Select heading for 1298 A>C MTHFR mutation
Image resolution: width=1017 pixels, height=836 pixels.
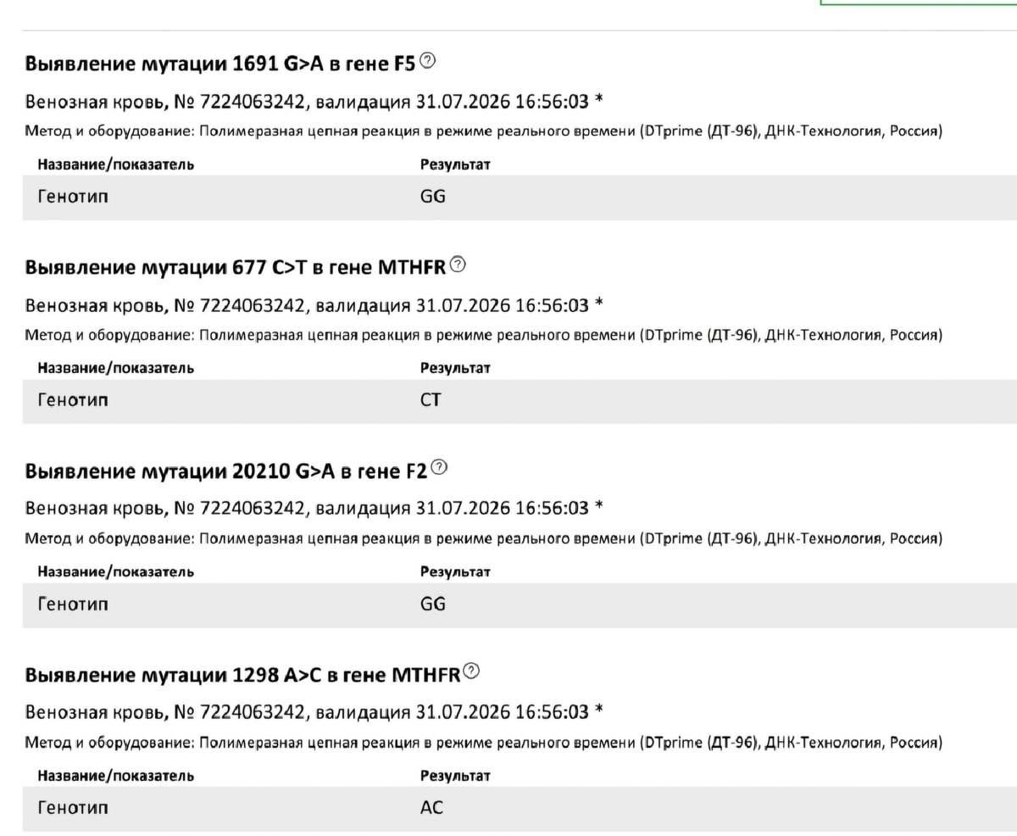(242, 675)
